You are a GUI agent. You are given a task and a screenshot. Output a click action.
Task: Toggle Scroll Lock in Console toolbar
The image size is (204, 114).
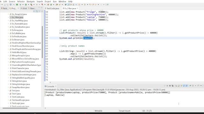click(178, 86)
